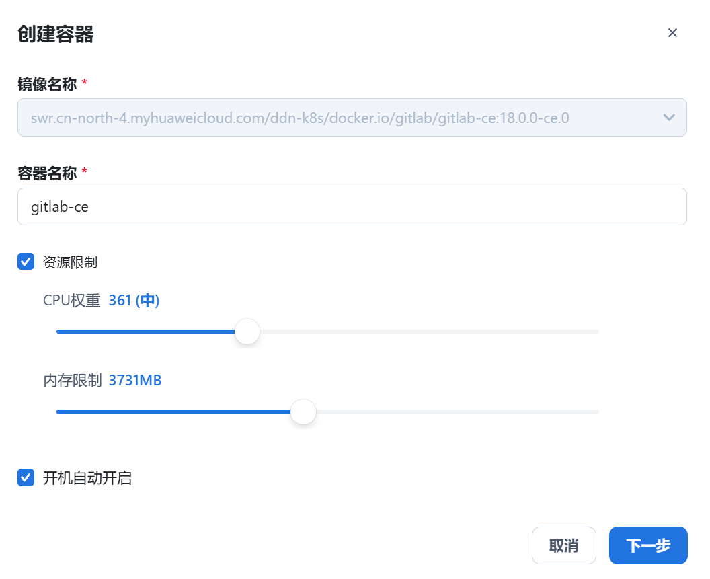Click the 开机自动开启 label text
The image size is (710, 579).
(87, 479)
